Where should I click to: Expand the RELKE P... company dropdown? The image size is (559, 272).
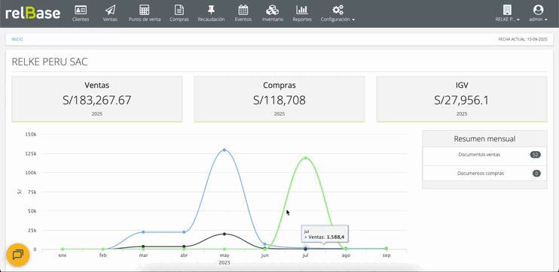[x=507, y=20]
